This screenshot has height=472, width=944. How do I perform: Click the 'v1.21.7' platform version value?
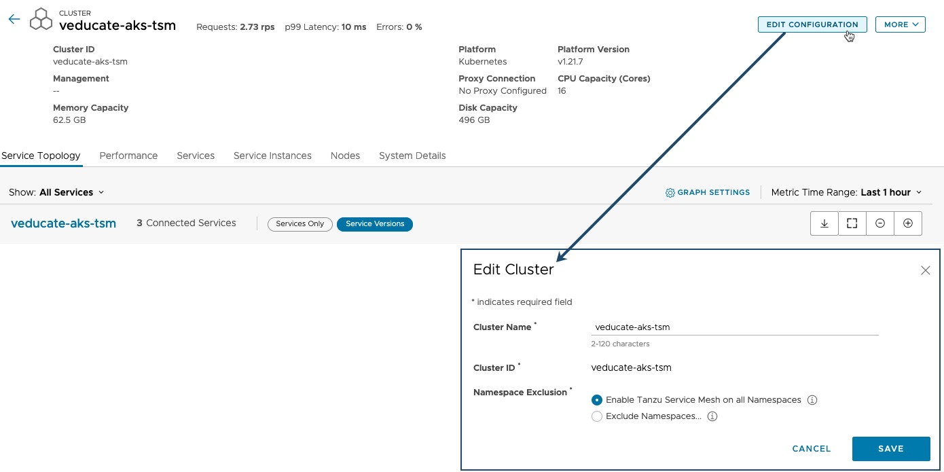(570, 62)
